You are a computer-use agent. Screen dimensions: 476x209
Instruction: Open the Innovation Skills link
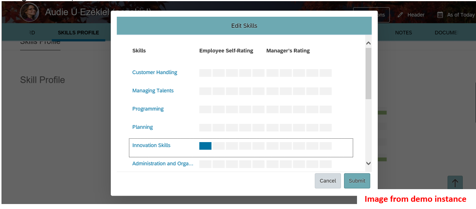tap(151, 145)
